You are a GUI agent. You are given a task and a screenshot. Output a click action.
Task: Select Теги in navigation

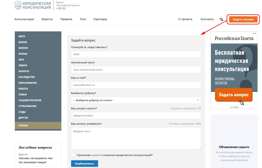tap(83, 19)
